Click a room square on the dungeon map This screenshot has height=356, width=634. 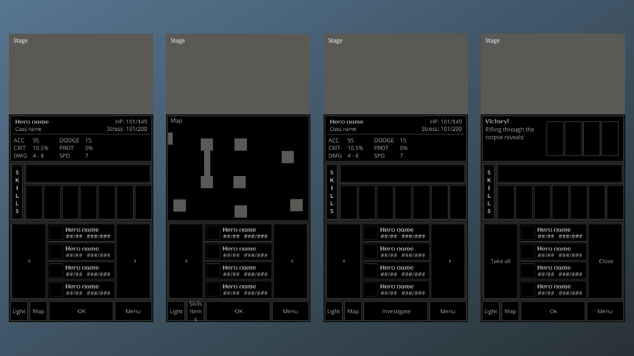[240, 144]
